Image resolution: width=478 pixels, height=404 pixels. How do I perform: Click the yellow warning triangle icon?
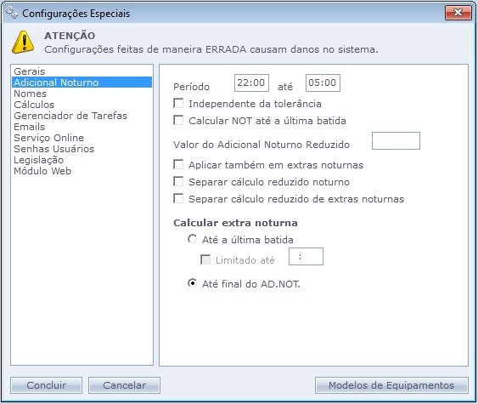pos(23,43)
